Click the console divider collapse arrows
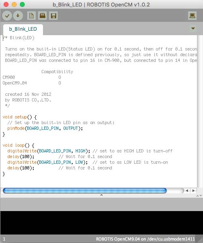203x243 pixels. (199, 196)
